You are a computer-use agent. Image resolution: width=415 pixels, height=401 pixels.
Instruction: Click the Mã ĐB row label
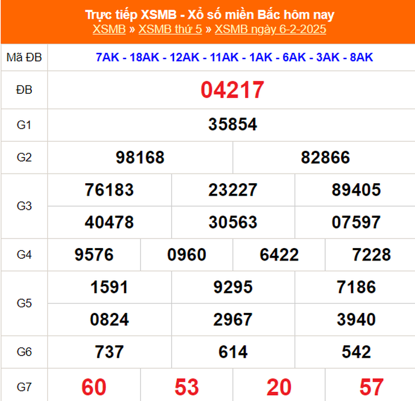pos(24,57)
